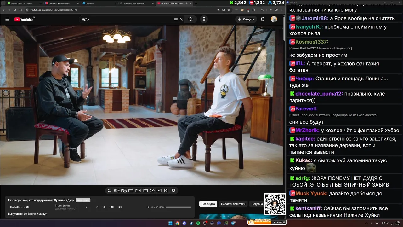The height and width of the screenshot is (227, 403).
Task: Select the Все видео filter chip
Action: 208,204
